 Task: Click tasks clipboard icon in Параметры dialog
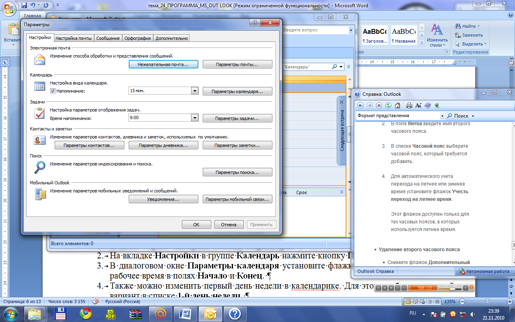40,113
